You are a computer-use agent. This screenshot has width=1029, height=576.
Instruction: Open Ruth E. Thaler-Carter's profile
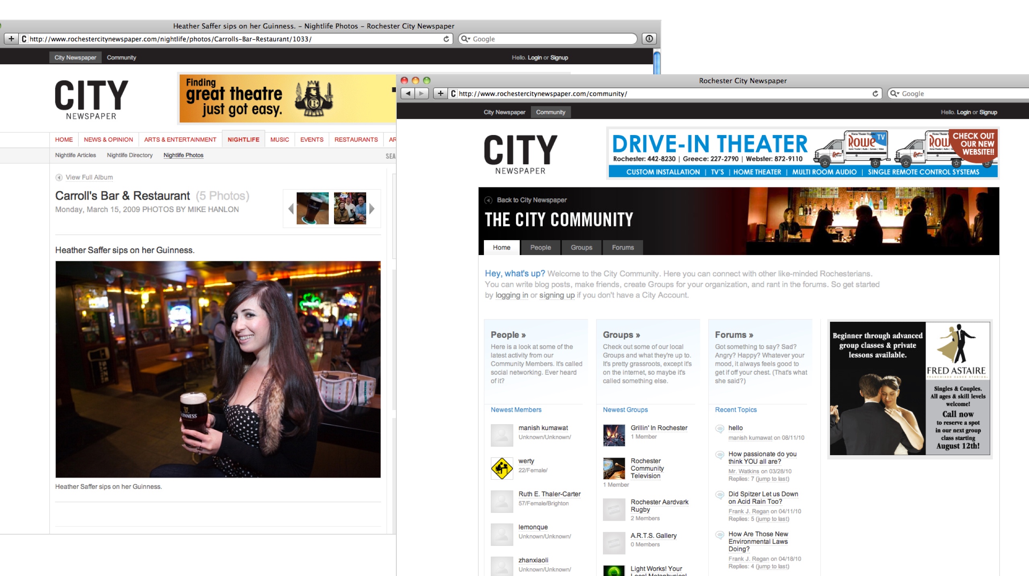pos(549,494)
